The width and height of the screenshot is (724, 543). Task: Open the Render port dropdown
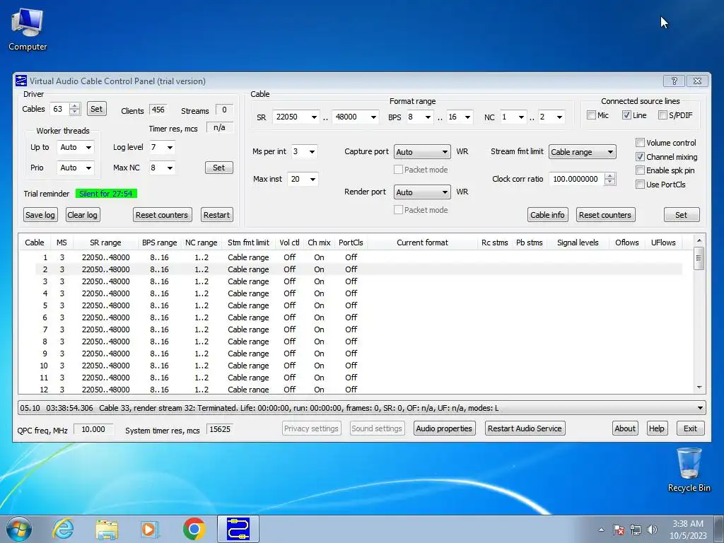pos(422,192)
